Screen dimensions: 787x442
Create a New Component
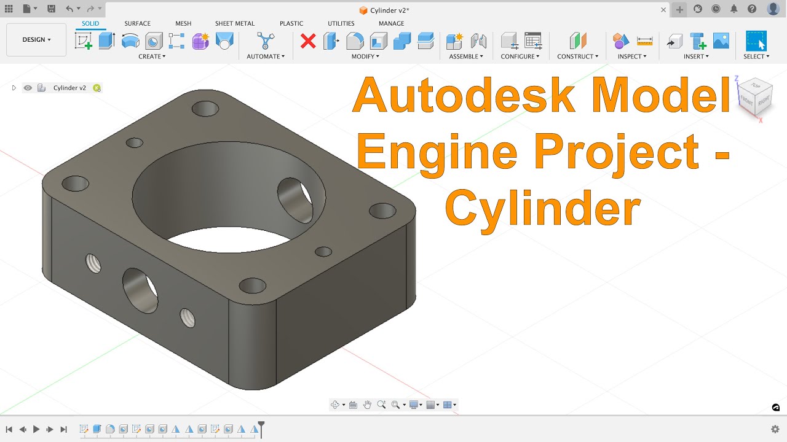pos(454,41)
